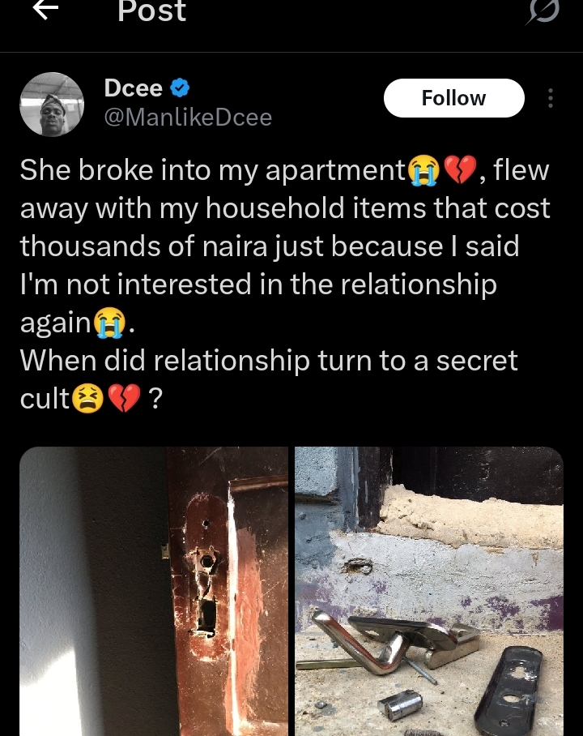Open the broken door lock photo
Screen dimensions: 583x736
point(154,592)
